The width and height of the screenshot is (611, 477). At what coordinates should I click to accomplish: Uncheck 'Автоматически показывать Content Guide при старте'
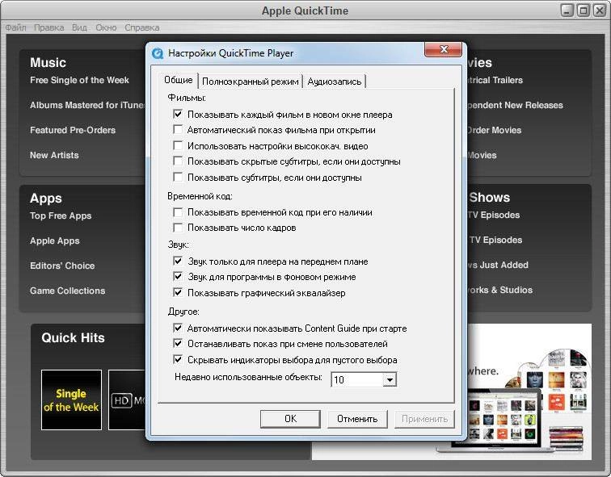[178, 328]
